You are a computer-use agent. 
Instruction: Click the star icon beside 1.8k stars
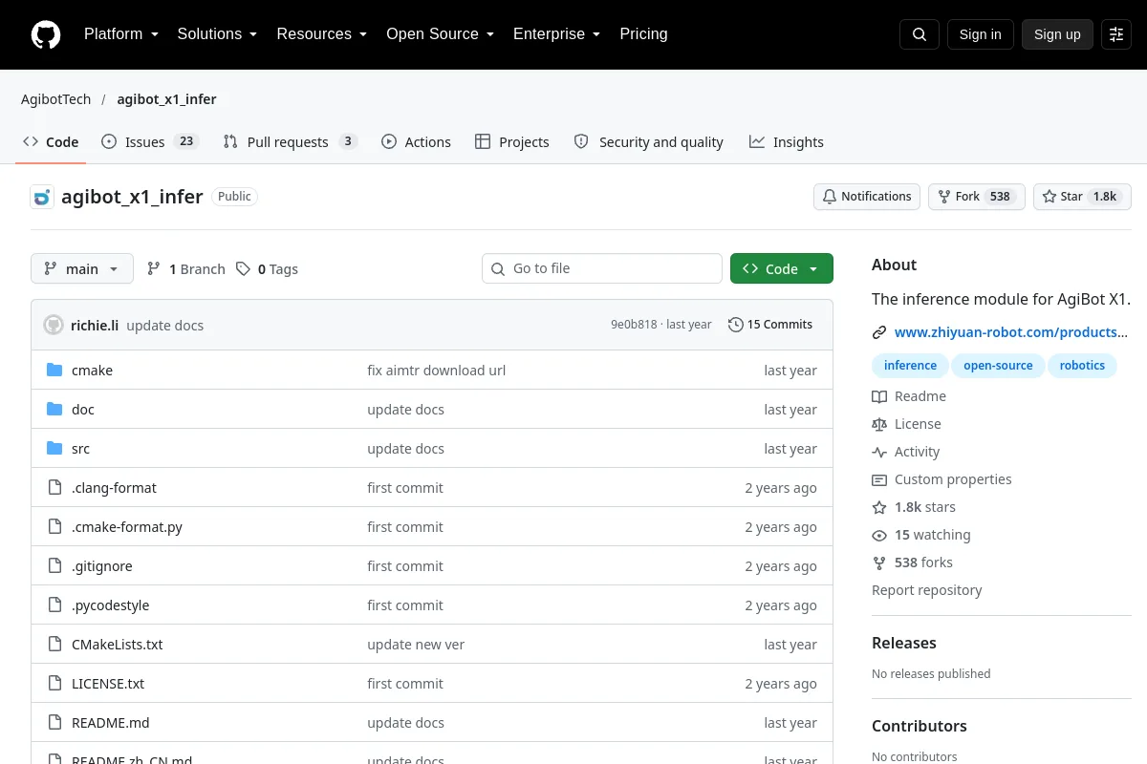[879, 507]
